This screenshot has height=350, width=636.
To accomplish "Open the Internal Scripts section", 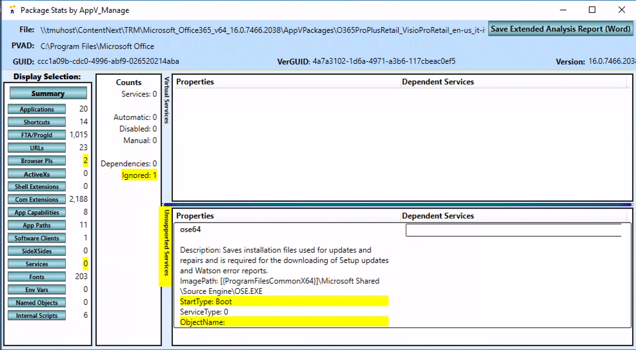I will (37, 316).
